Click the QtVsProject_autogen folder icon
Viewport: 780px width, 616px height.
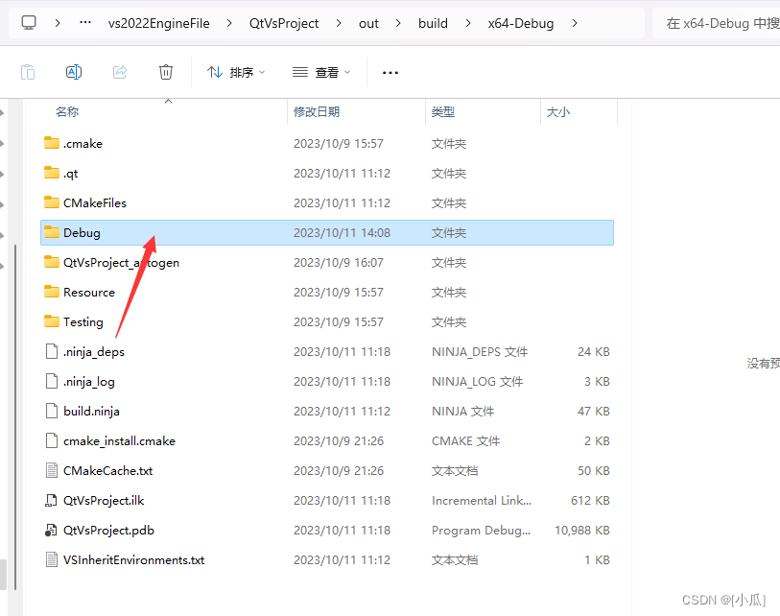[x=51, y=262]
